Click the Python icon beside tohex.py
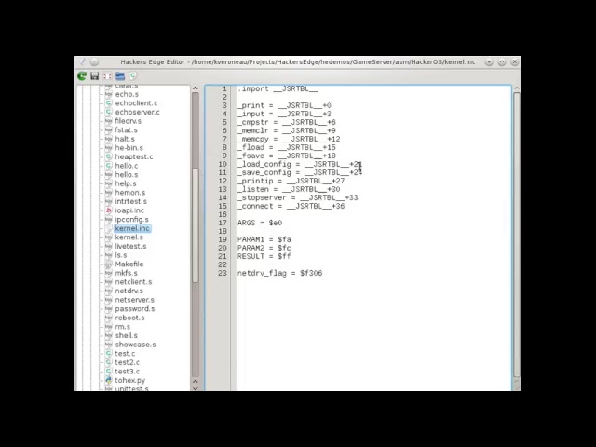Image resolution: width=596 pixels, height=447 pixels. [x=108, y=380]
